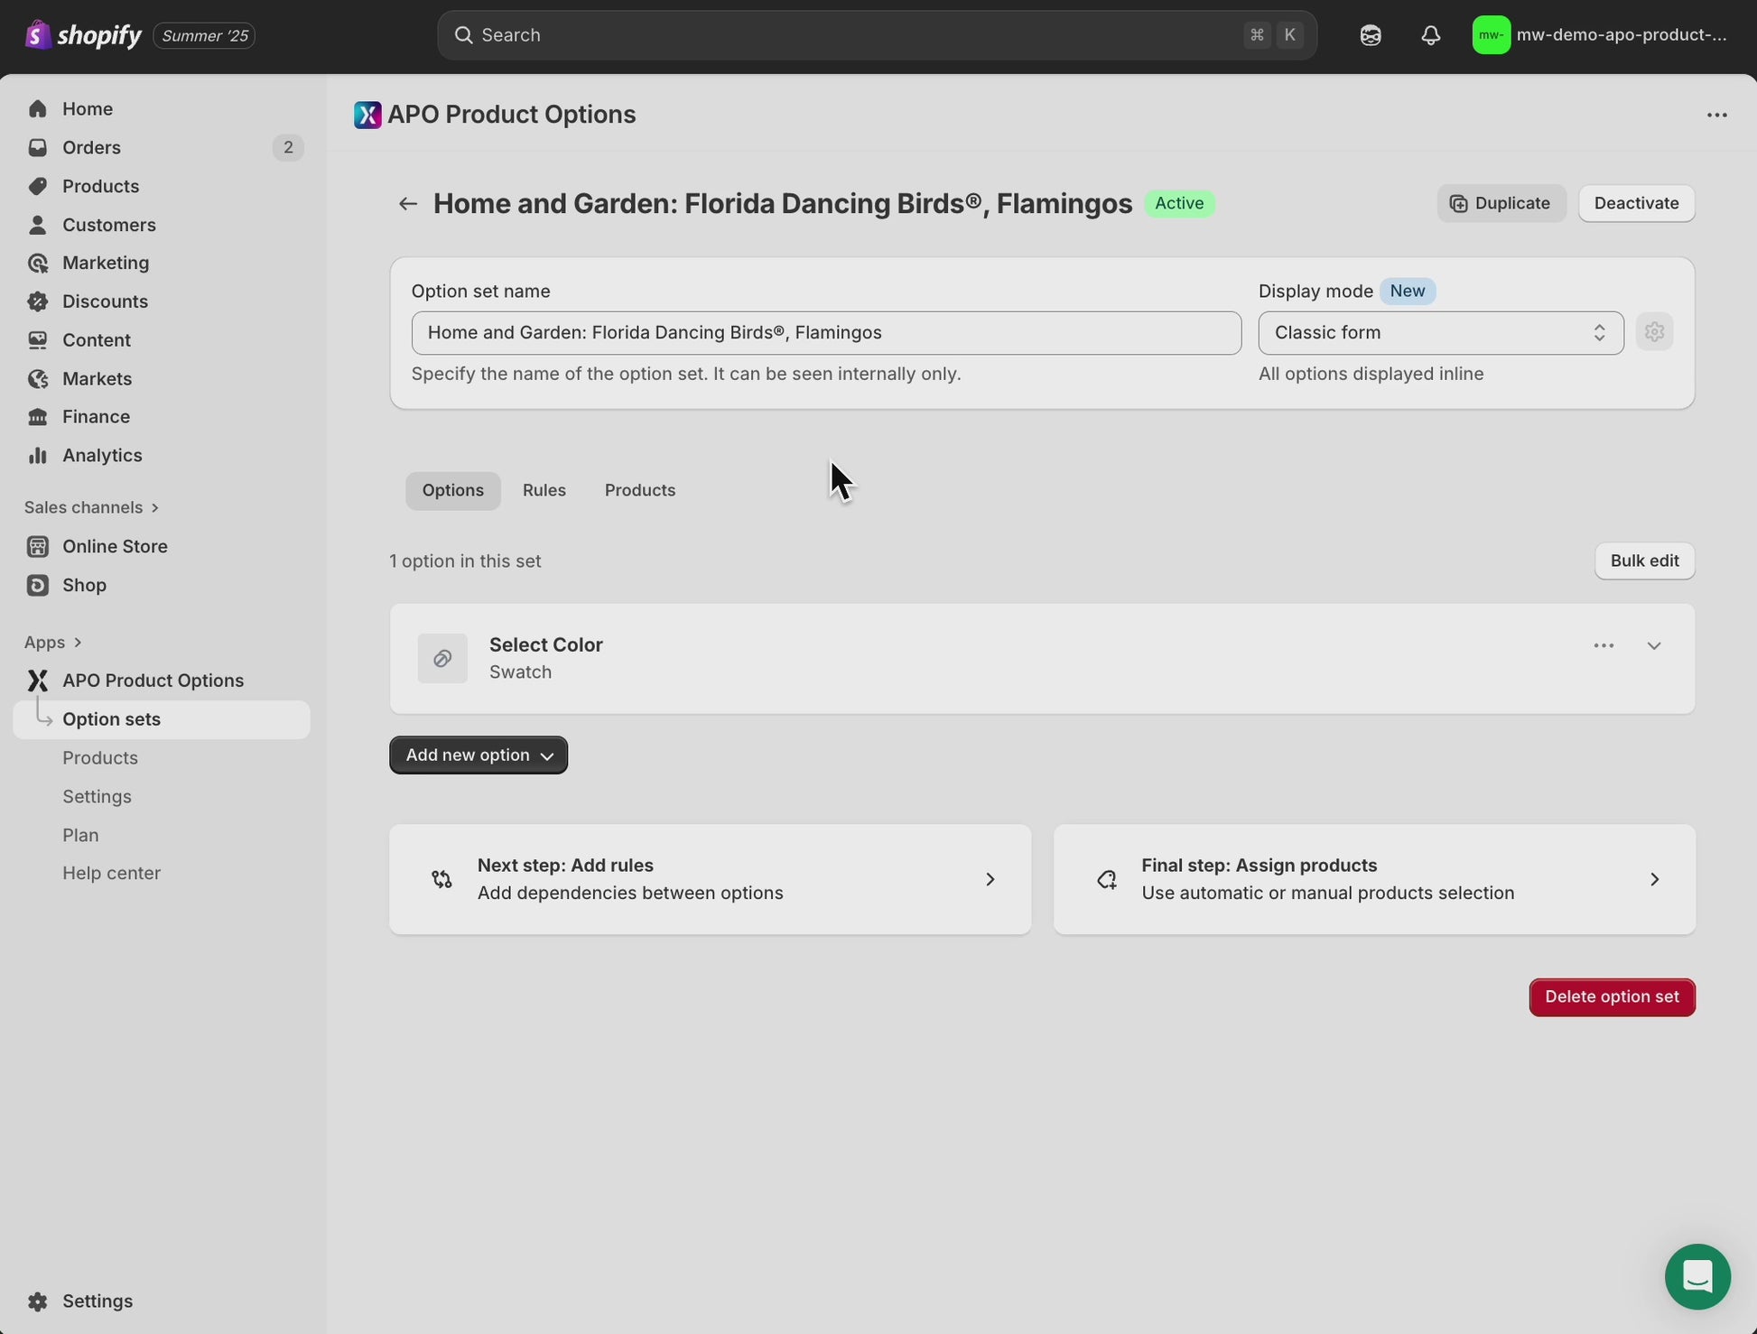Click the Content icon
The width and height of the screenshot is (1757, 1334).
[38, 340]
